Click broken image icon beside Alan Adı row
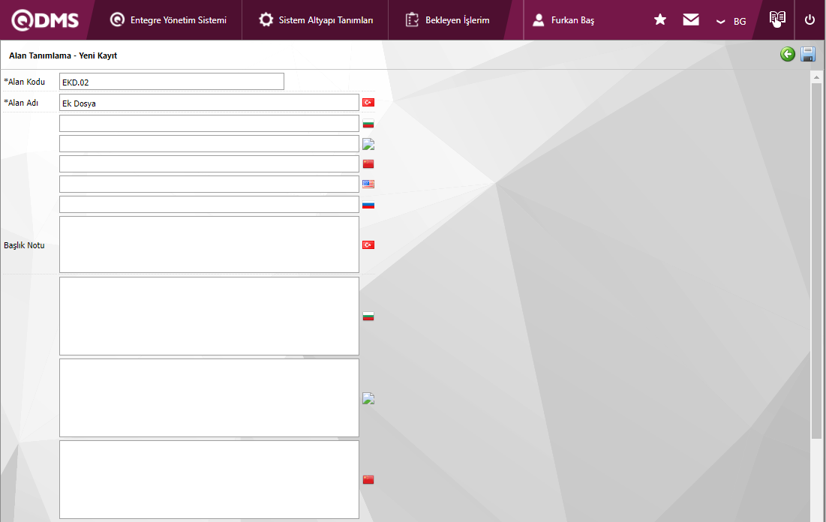 [x=368, y=144]
